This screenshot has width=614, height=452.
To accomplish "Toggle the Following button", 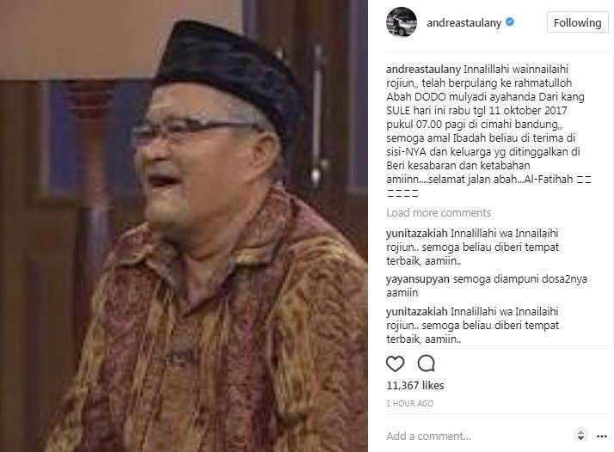I will click(577, 22).
